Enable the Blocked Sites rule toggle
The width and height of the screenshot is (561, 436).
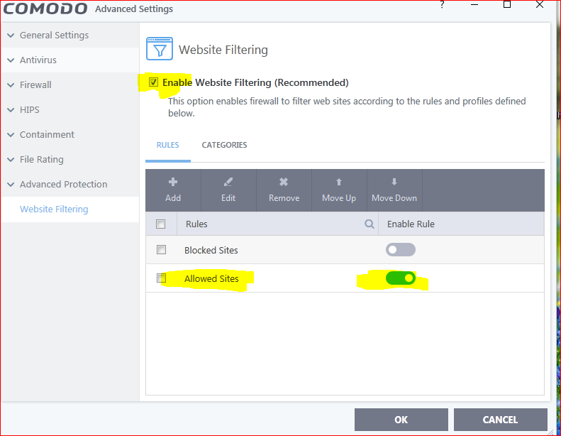pyautogui.click(x=400, y=250)
